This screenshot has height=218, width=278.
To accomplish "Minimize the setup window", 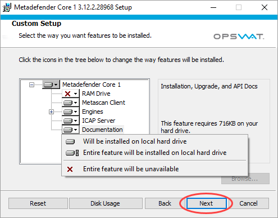I will (213, 8).
